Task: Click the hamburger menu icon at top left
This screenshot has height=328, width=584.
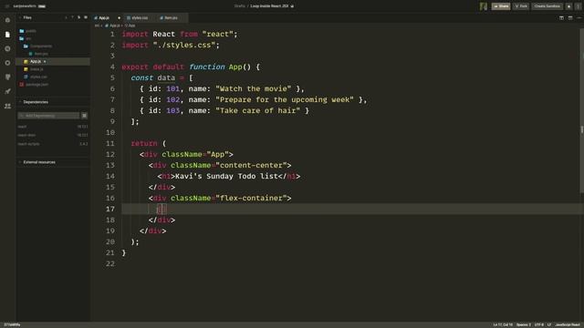Action: [x=7, y=6]
